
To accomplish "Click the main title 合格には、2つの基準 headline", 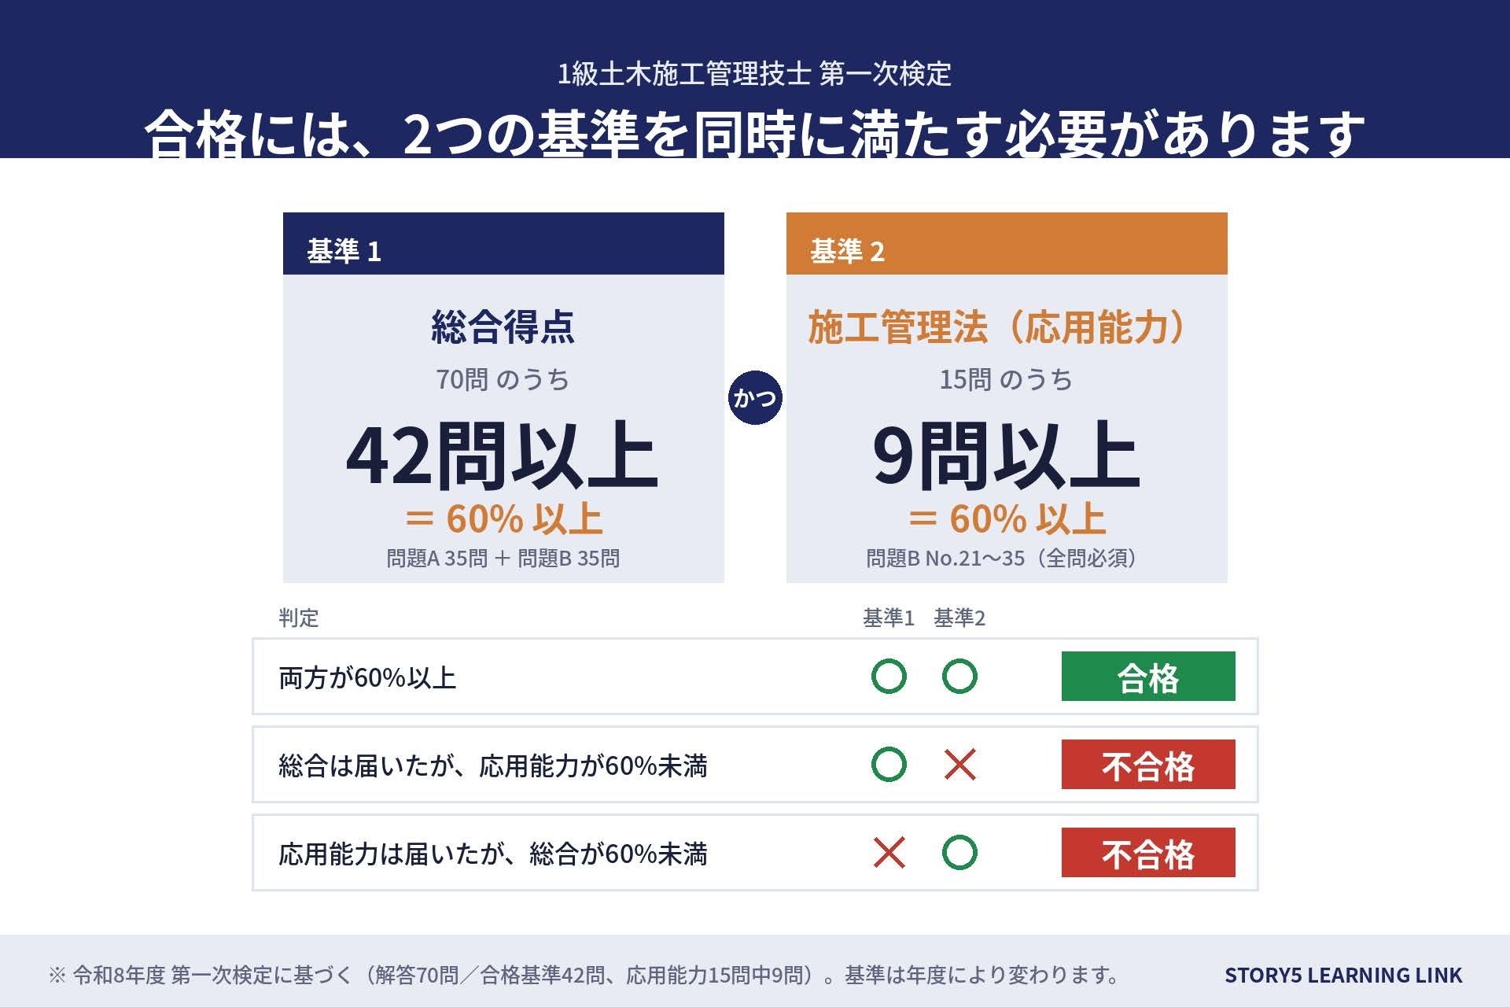I will pyautogui.click(x=755, y=132).
